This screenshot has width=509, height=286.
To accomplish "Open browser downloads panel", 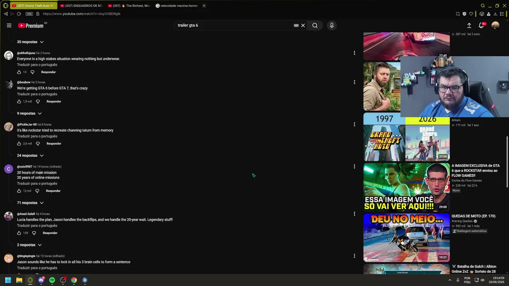I will 495,14.
